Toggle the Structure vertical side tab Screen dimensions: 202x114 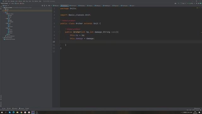coord(1,97)
